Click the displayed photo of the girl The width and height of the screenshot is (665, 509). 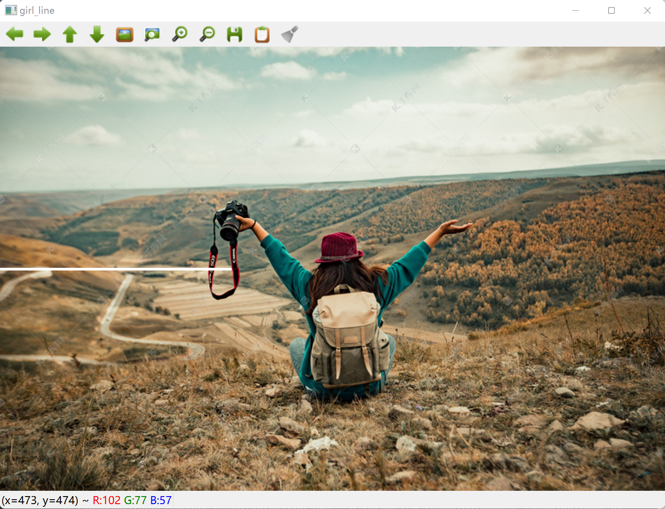tap(332, 269)
